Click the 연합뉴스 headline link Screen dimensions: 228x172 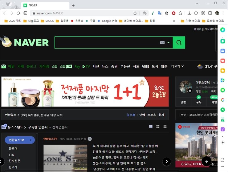click(42, 115)
